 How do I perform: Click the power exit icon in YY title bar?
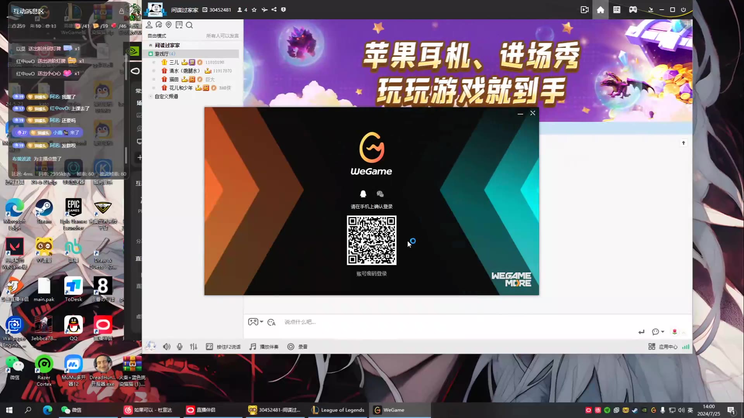[x=683, y=10]
